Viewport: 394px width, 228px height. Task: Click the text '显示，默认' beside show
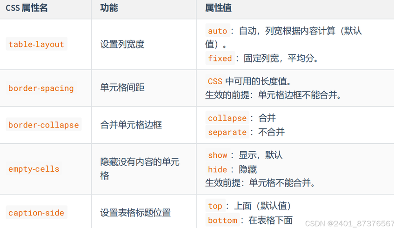click(260, 155)
